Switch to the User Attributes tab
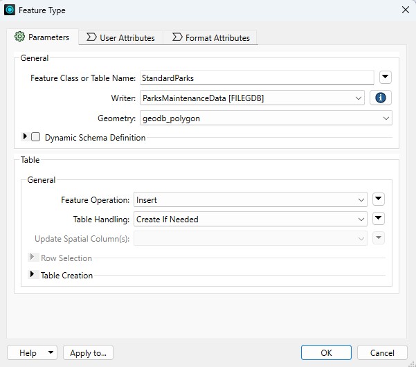 [120, 38]
